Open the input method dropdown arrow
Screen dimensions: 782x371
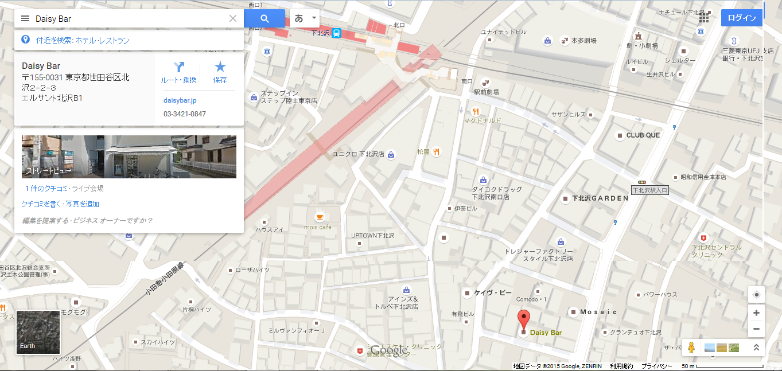pos(314,18)
